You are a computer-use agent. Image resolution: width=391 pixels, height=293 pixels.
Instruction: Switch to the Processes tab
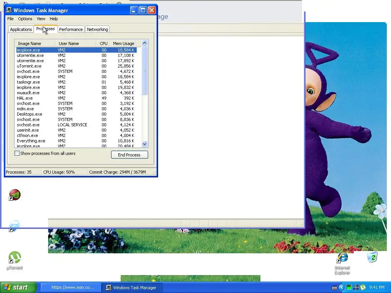45,29
